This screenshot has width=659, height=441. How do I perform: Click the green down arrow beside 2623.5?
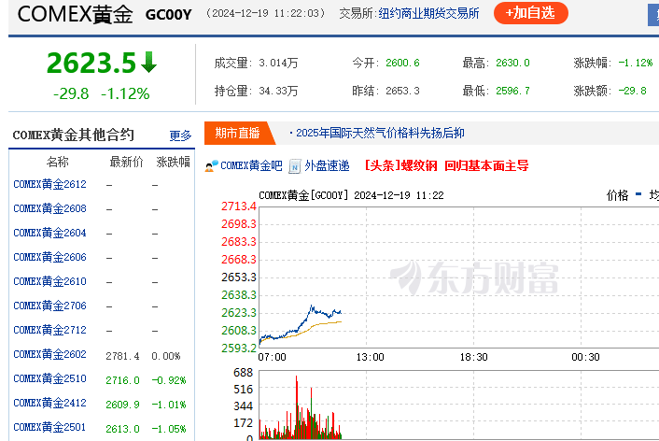(x=148, y=63)
